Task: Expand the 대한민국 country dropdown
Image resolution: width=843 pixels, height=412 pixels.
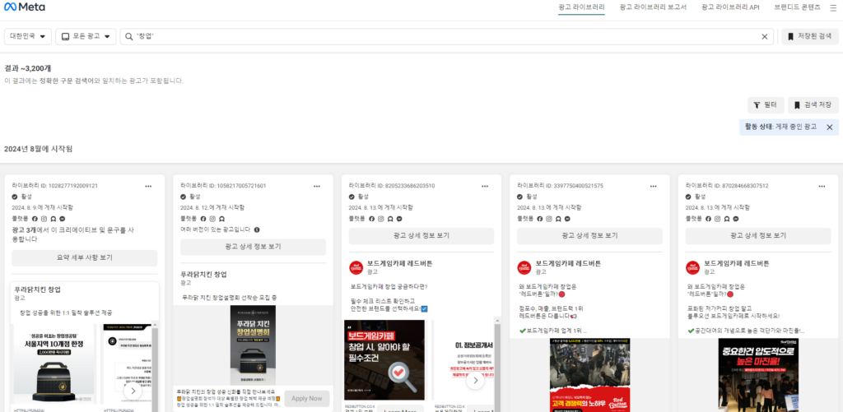Action: [x=28, y=36]
